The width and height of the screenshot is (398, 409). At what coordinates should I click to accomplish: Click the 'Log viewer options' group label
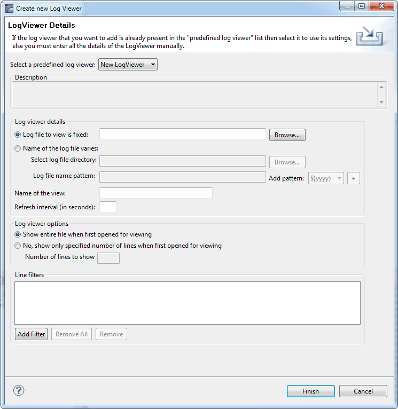click(x=42, y=224)
